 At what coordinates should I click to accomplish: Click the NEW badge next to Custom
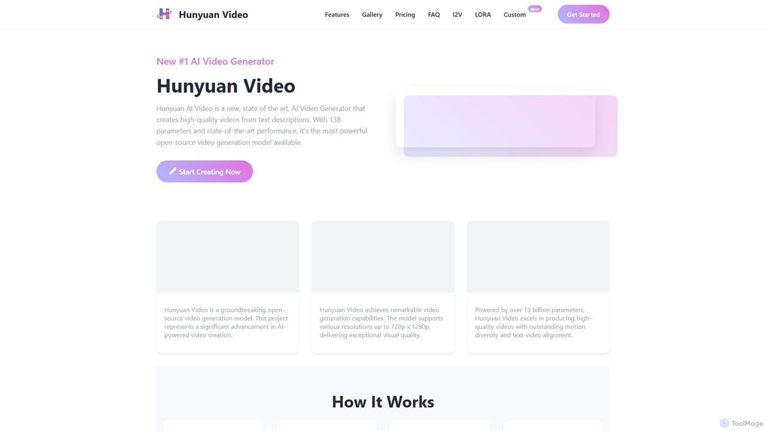tap(534, 9)
